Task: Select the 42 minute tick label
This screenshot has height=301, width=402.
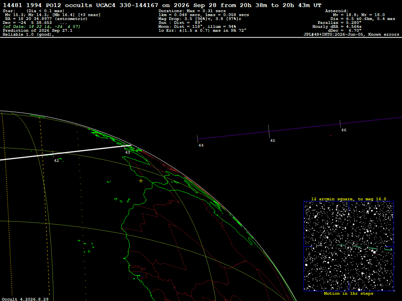Action: 57,160
